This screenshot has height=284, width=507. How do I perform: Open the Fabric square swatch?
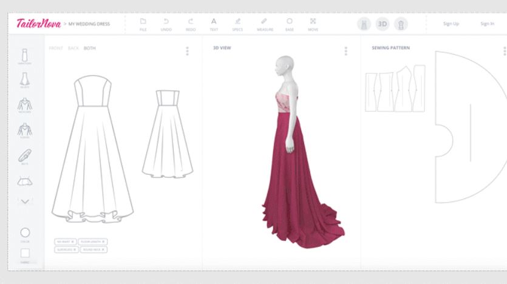[x=25, y=253]
